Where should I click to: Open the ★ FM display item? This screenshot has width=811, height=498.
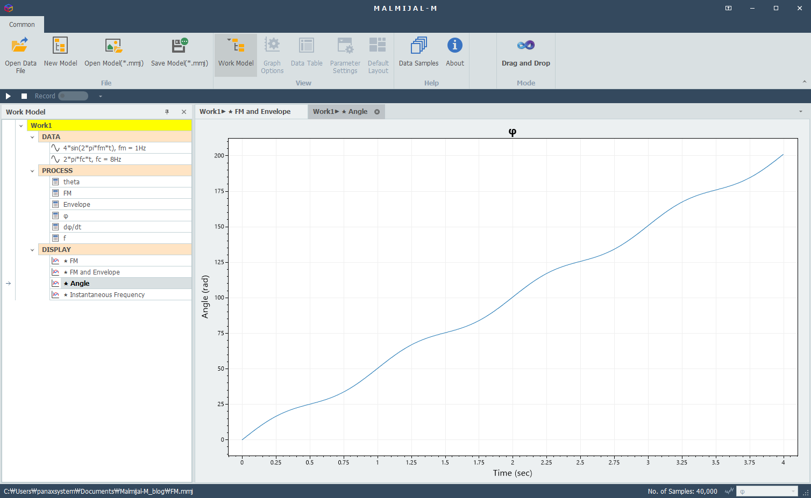point(120,261)
